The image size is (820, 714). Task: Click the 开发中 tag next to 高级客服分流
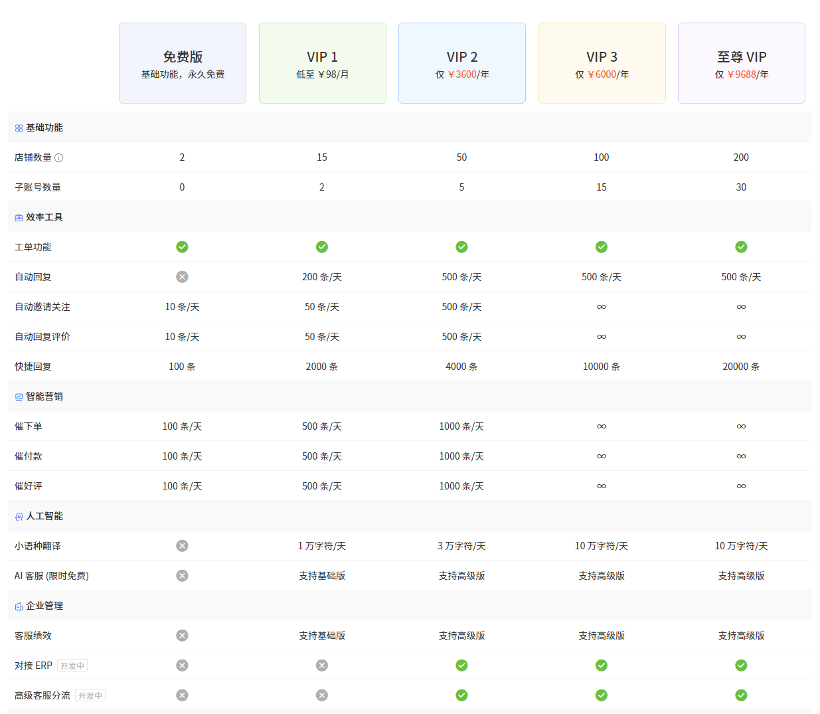pos(90,695)
